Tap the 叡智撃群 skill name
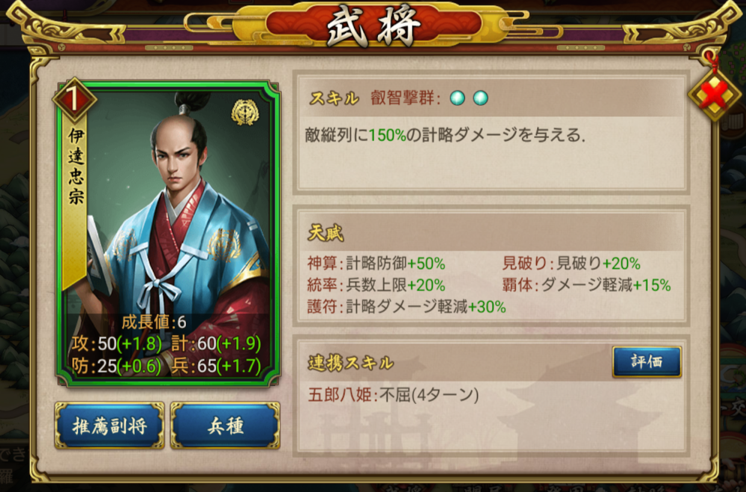 [x=405, y=99]
